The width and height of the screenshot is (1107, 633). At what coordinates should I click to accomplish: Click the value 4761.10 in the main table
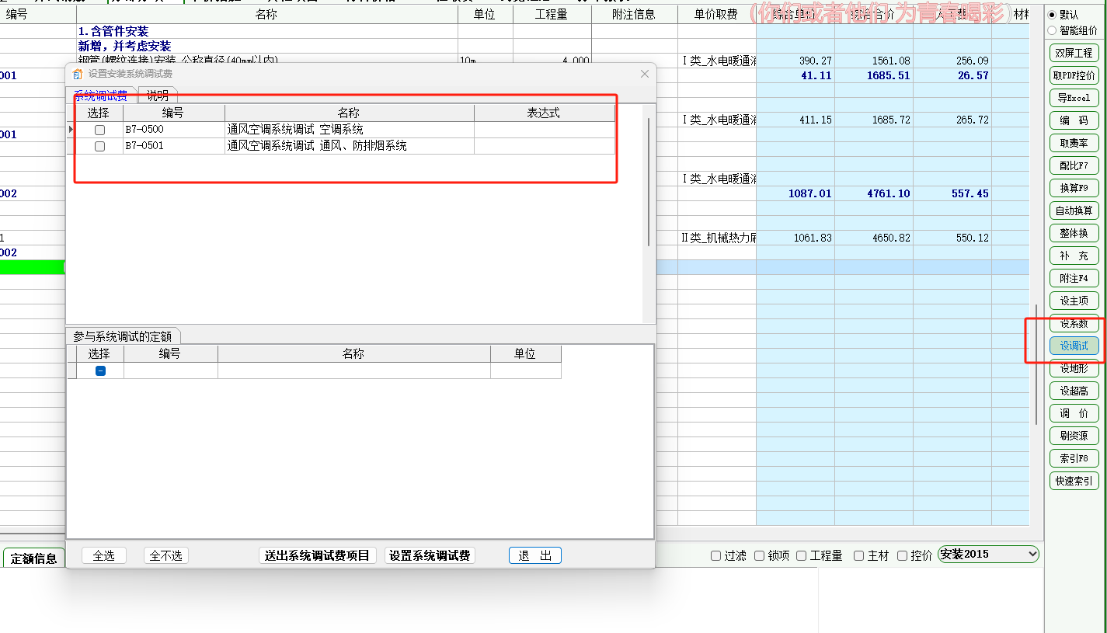point(889,193)
